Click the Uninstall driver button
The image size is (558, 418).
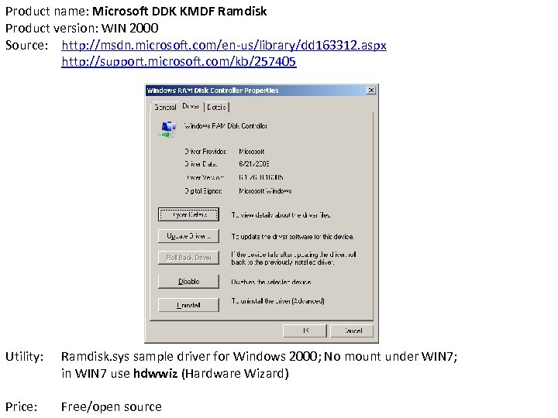pos(188,305)
